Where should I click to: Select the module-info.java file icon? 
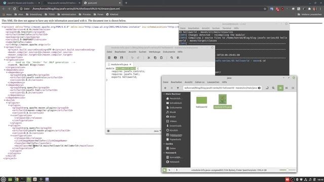click(223, 99)
